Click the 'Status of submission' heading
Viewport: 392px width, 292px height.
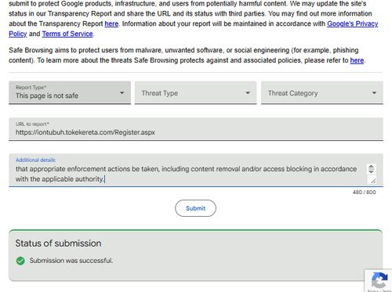(x=58, y=243)
